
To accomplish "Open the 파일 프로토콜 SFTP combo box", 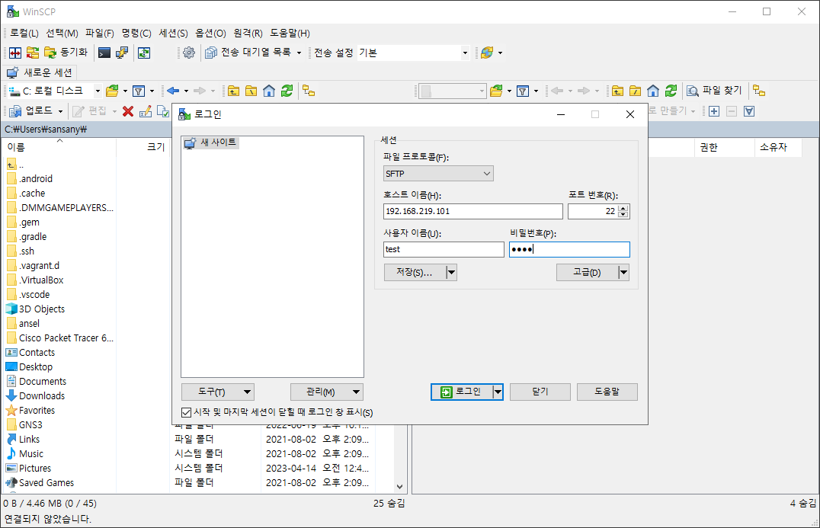I will tap(438, 174).
